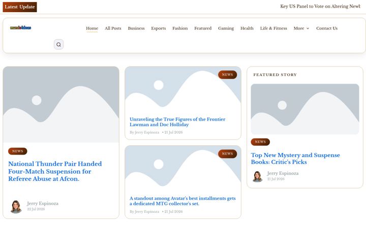Click the FEATURED STORY heading

coord(275,74)
